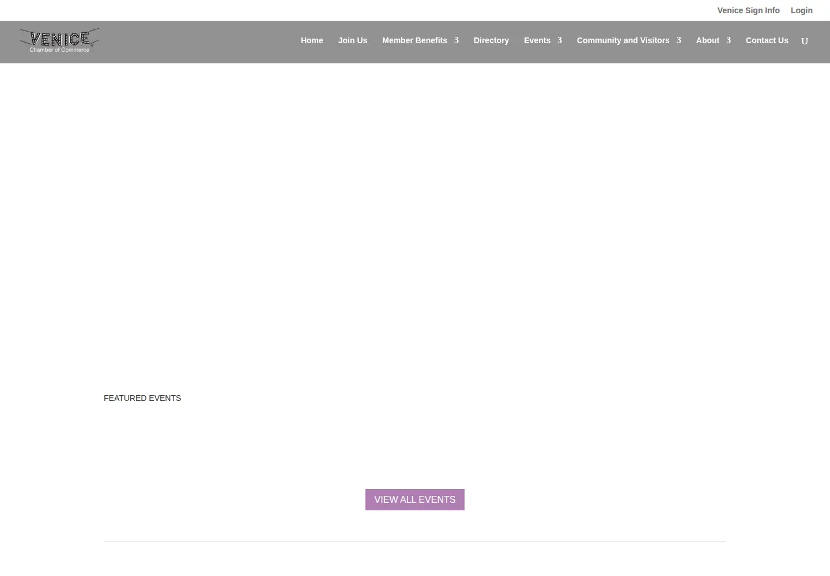Open the Join Us page
Viewport: 830px width, 576px height.
[x=353, y=40]
